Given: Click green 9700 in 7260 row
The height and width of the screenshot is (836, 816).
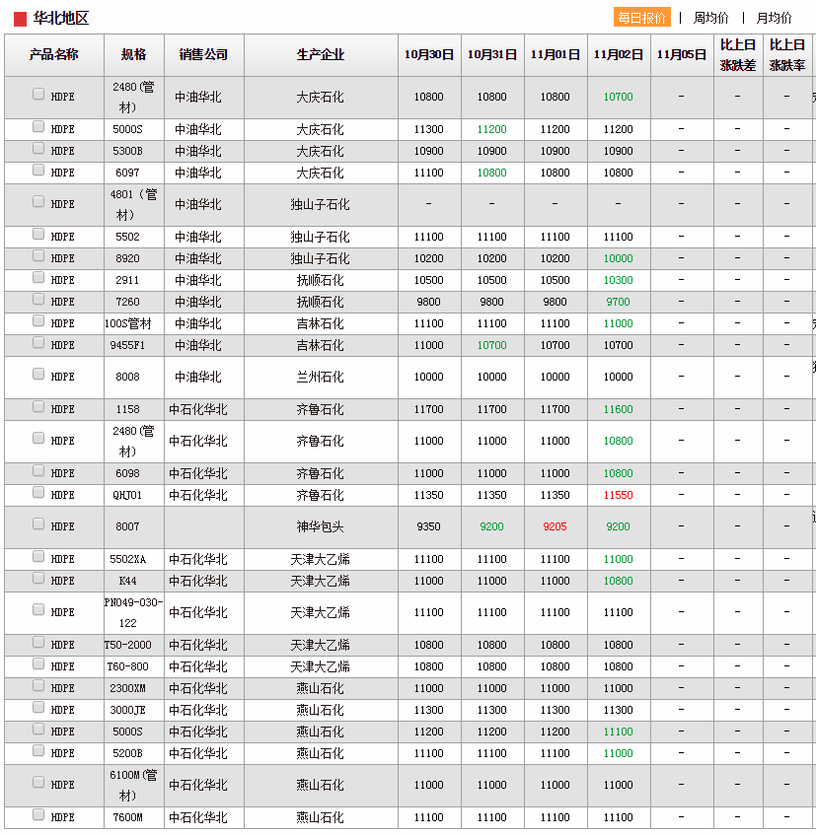Looking at the screenshot, I should click(x=618, y=303).
